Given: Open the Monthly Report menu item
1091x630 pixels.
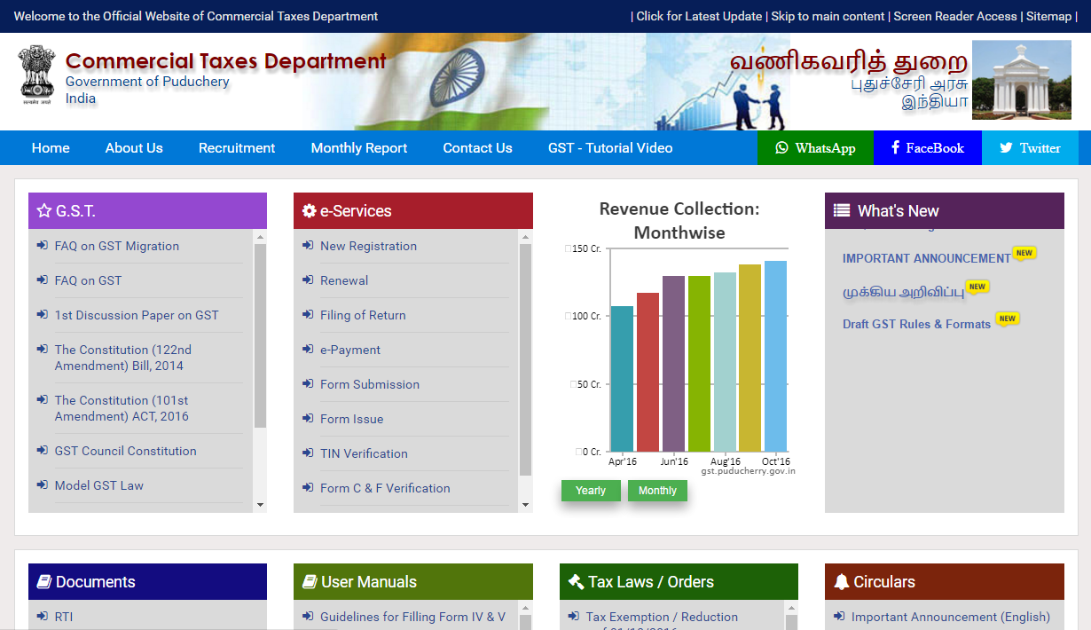Looking at the screenshot, I should coord(359,148).
